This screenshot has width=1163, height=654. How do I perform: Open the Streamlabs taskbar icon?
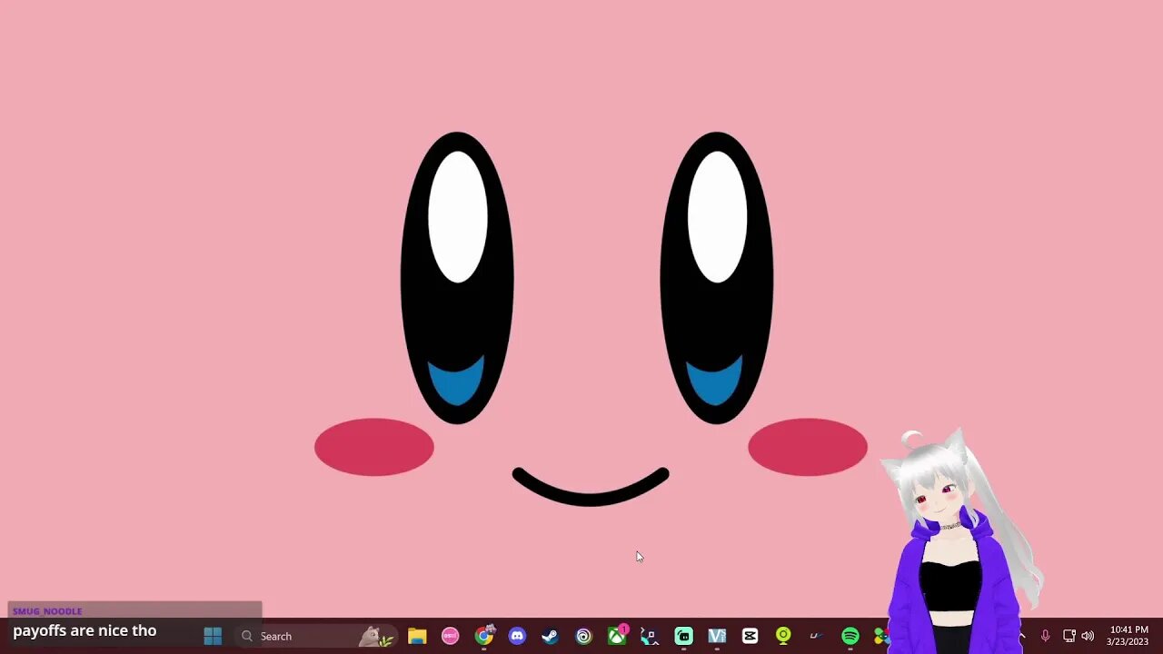tap(683, 637)
